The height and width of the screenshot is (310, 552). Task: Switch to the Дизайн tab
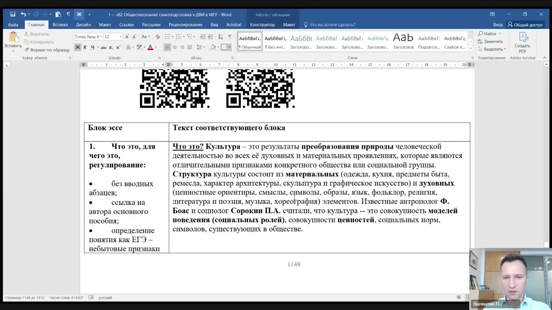(83, 25)
